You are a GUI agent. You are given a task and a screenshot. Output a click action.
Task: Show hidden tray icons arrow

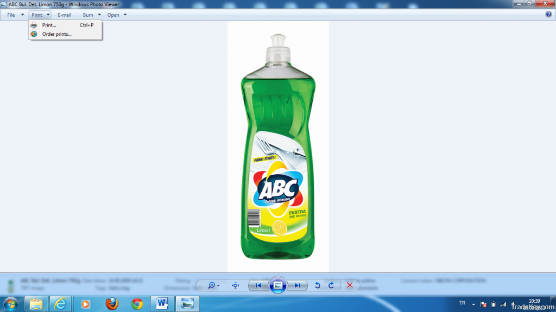(x=473, y=304)
